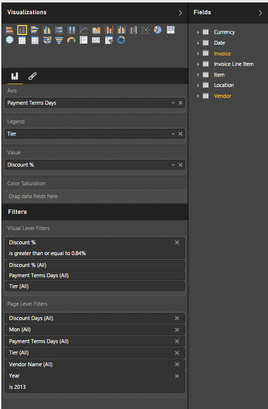Switch to the Format paintbrush tab
Viewport: 268px width, 409px height.
coord(33,76)
